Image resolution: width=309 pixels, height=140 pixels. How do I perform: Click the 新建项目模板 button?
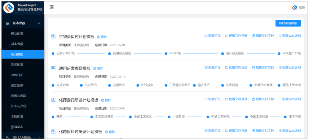[288, 23]
